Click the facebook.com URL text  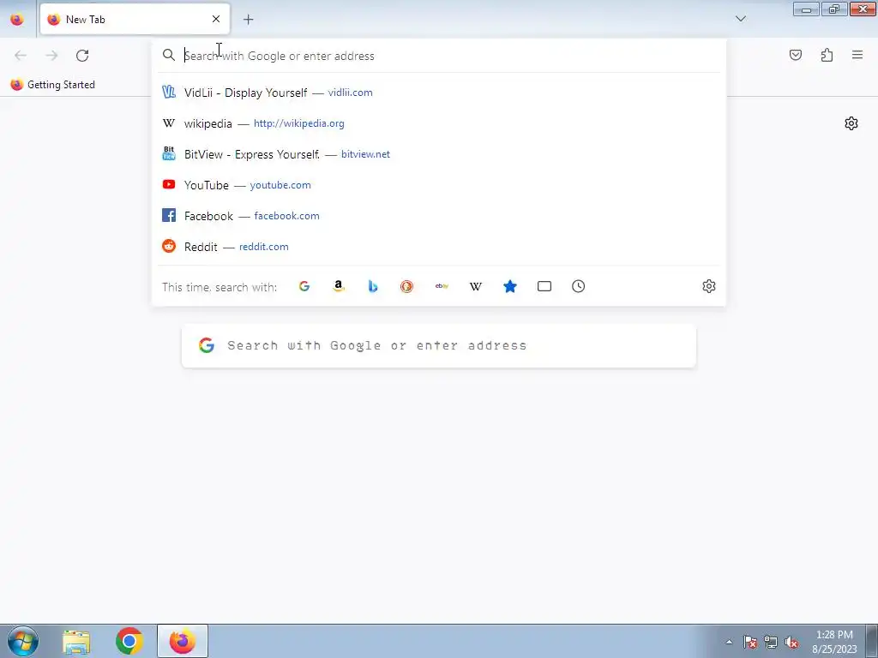(286, 215)
